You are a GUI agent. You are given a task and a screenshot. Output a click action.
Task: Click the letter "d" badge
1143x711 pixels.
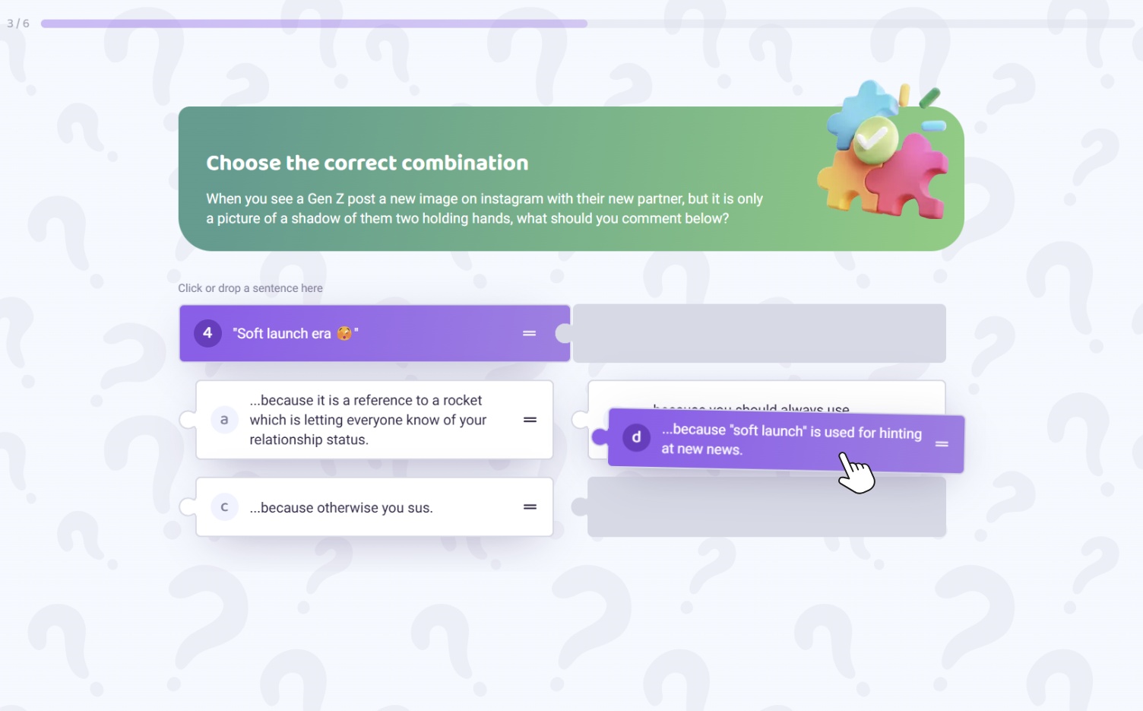coord(636,437)
